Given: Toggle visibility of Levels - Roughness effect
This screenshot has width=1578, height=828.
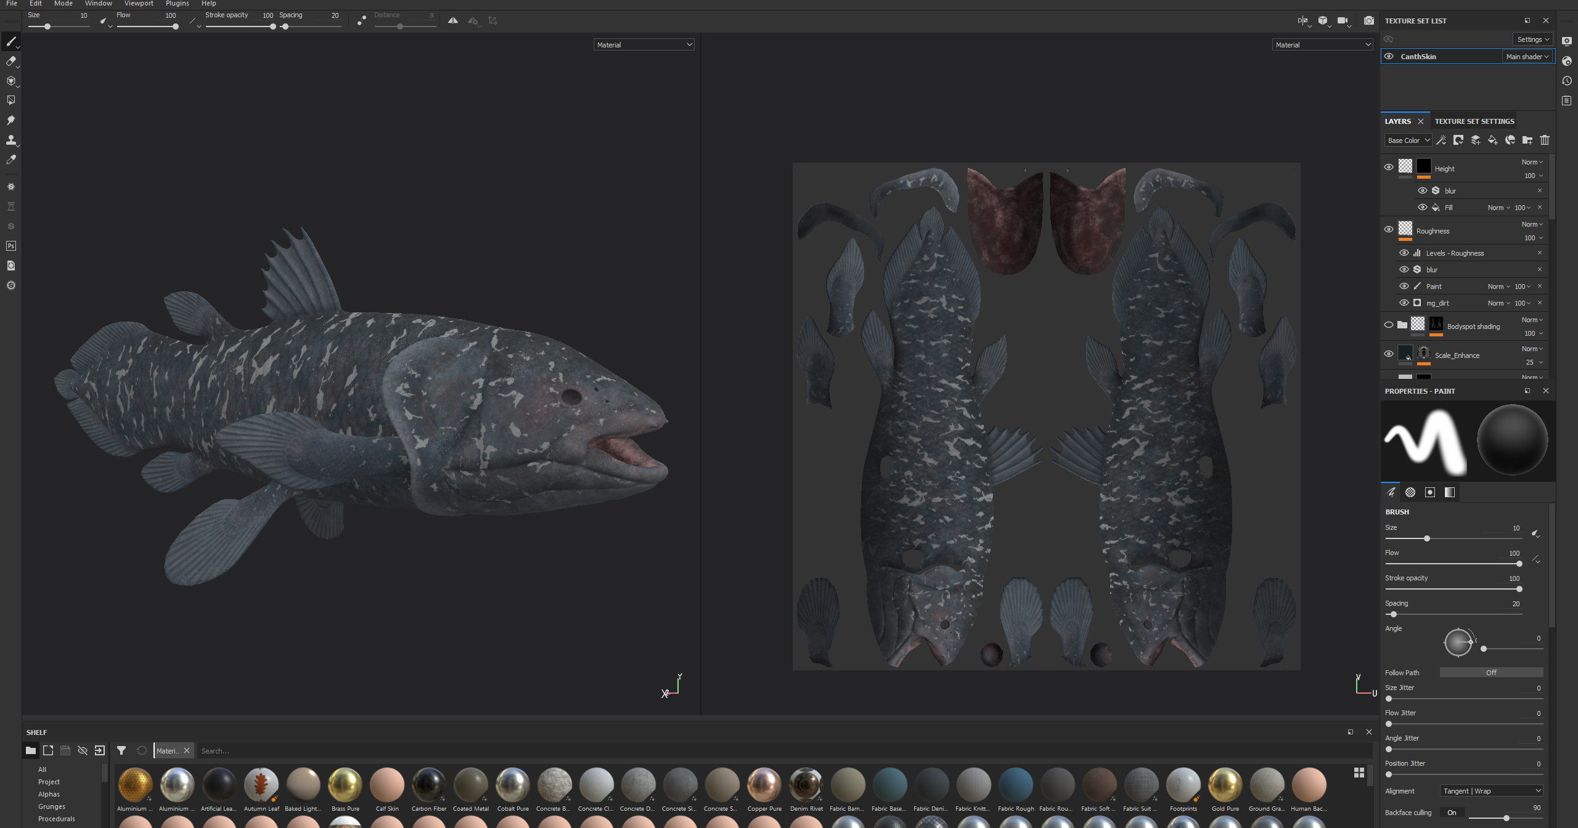Looking at the screenshot, I should click(1404, 253).
